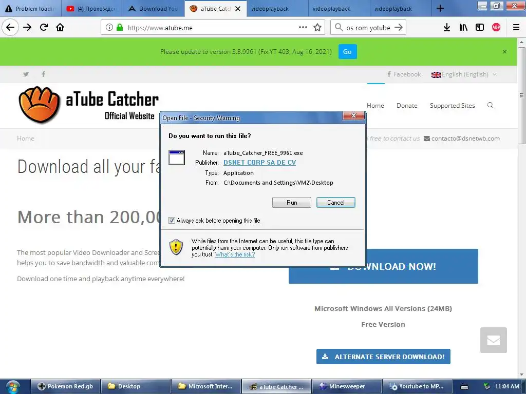Close the aTube Catcher browser tab

point(238,9)
